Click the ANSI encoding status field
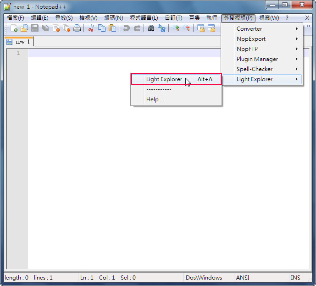Viewport: 316px width, 286px height. point(261,278)
